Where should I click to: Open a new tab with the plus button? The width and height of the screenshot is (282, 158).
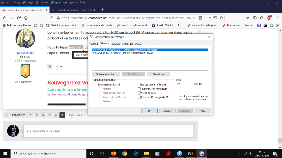pos(103,10)
